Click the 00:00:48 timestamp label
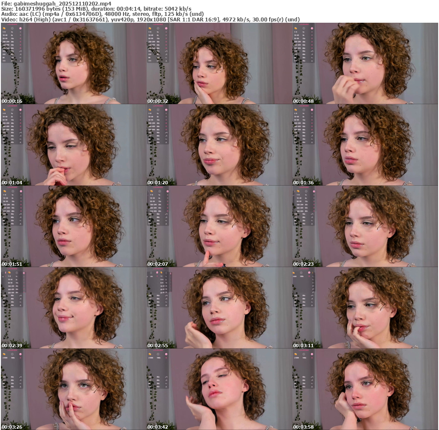This screenshot has height=430, width=439. [x=304, y=101]
